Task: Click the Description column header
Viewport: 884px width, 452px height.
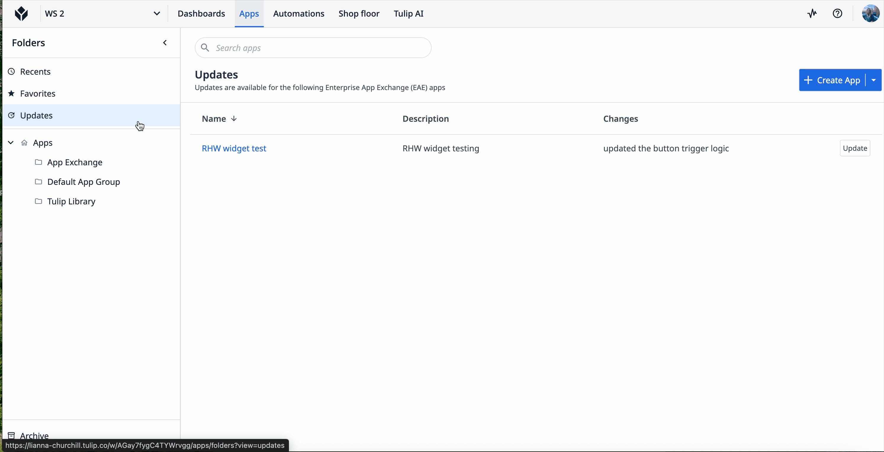Action: click(x=425, y=119)
